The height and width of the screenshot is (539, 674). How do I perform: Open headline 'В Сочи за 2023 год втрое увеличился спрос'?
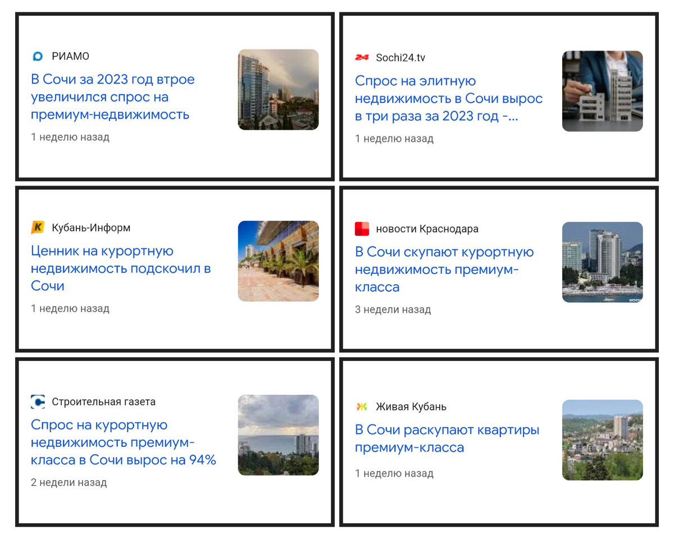click(x=113, y=97)
